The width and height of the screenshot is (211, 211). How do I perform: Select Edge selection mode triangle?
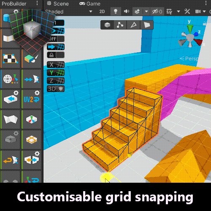pos(133,25)
